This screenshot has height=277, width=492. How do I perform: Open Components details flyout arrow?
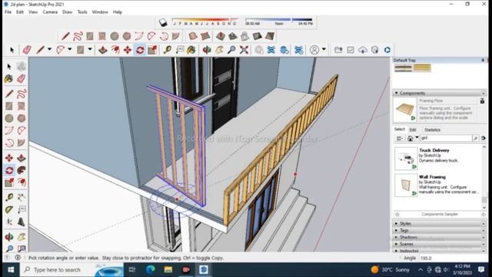484,138
